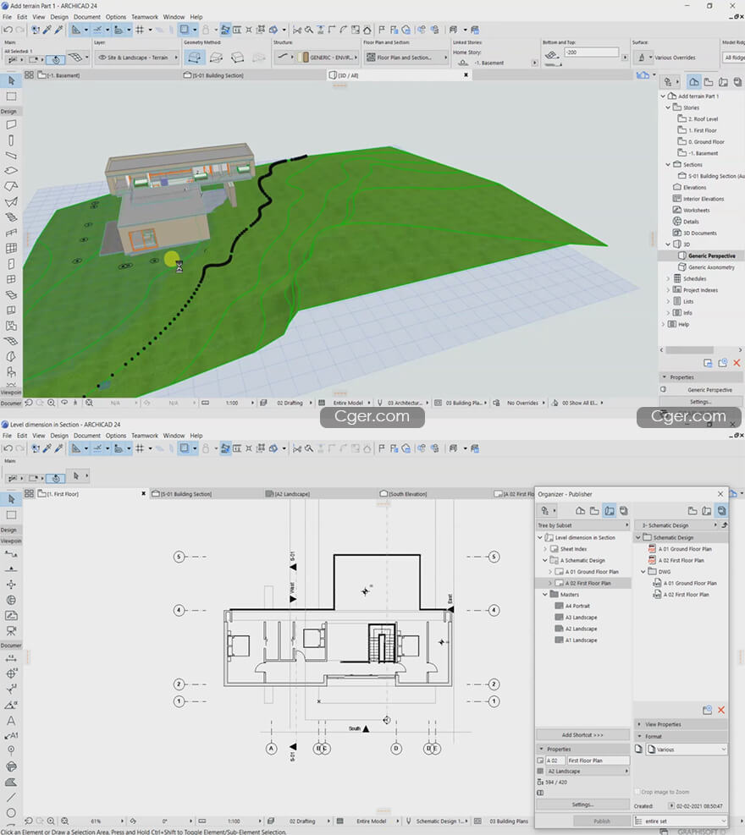Select the Label tool in Level dimension toolbox

click(x=11, y=735)
